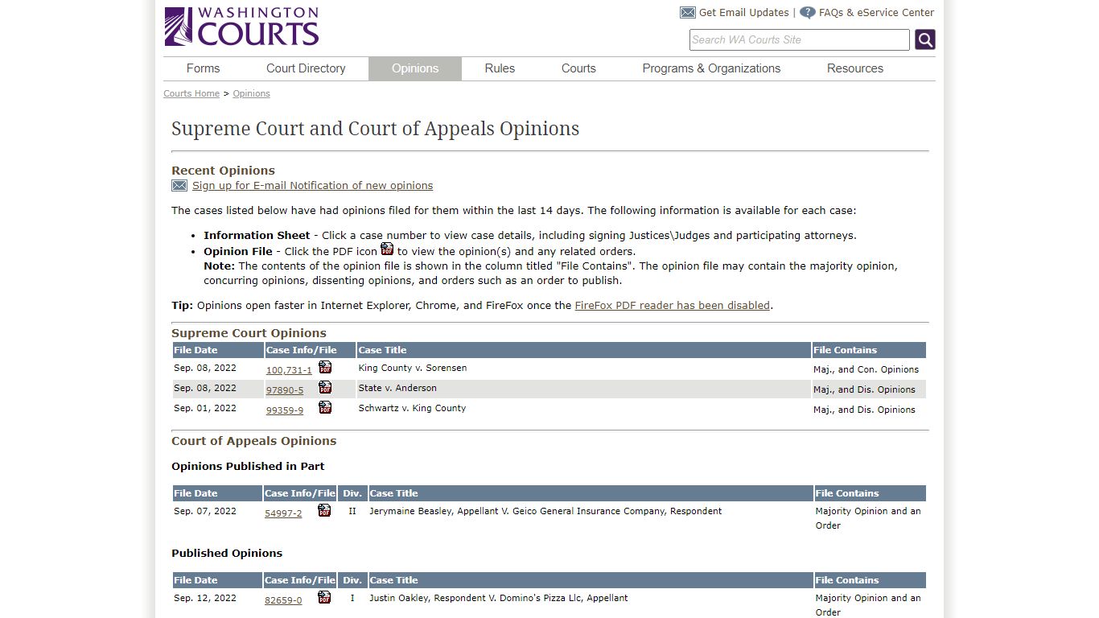Select the Opinions navigation tab

415,68
